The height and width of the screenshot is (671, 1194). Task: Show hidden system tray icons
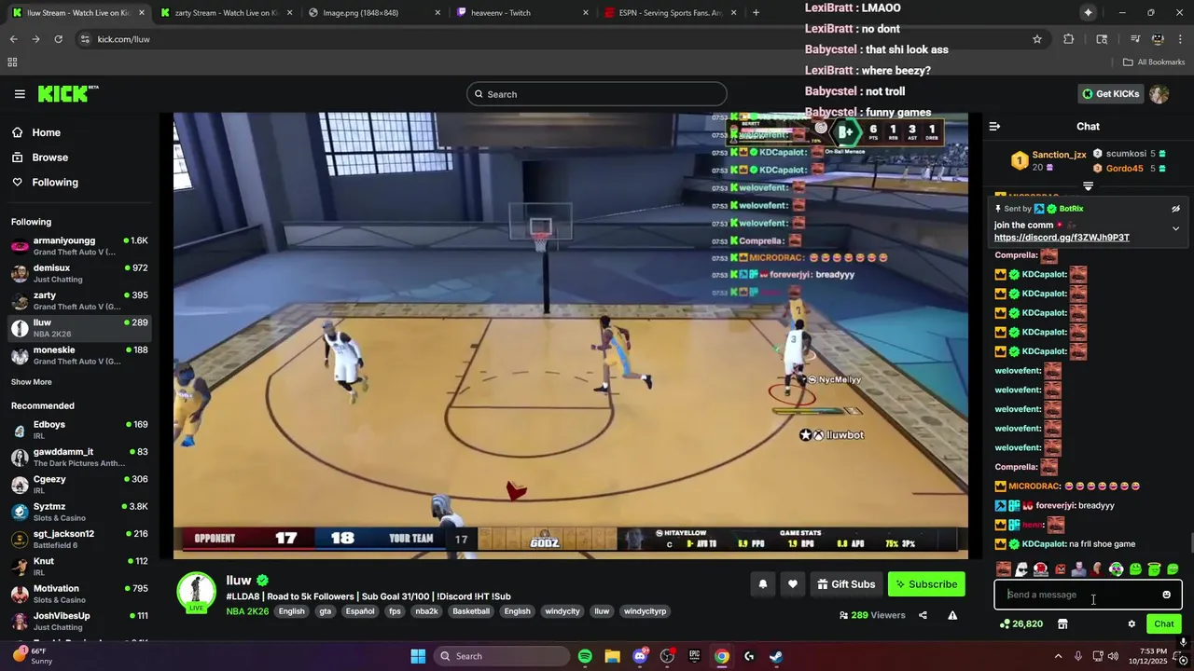[1058, 656]
